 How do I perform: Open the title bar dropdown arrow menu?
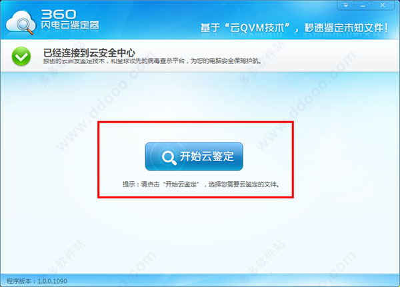point(346,5)
